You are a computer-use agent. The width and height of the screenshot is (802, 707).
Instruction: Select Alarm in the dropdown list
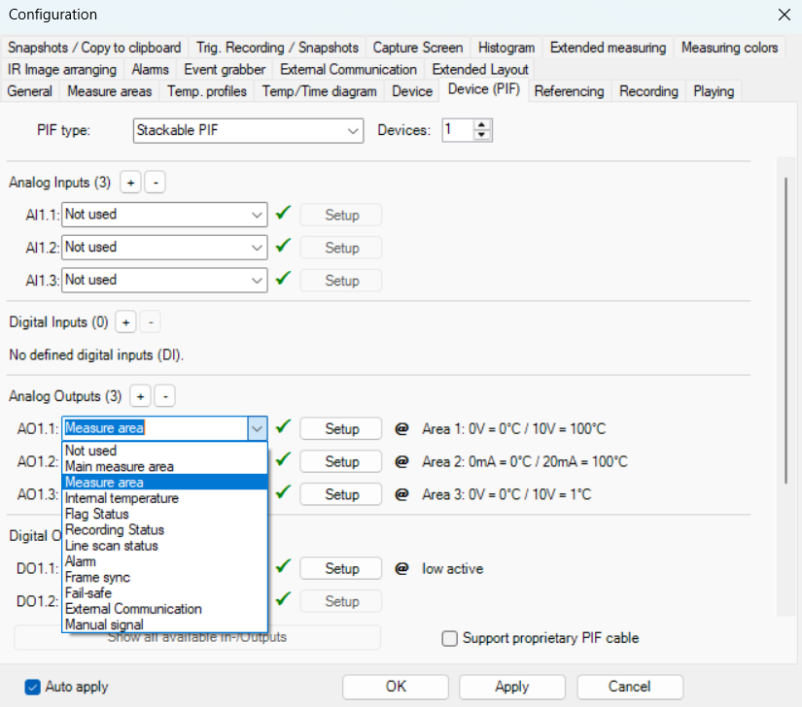(x=164, y=561)
